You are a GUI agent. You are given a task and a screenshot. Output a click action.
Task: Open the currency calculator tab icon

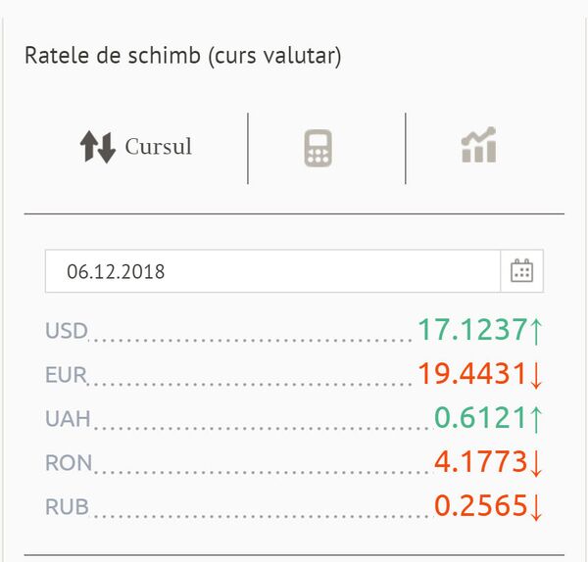click(x=318, y=149)
